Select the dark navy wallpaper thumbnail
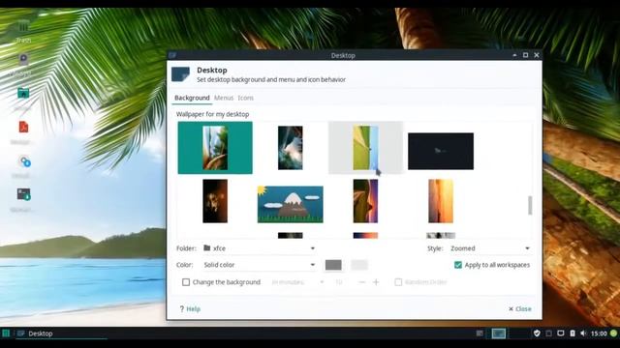This screenshot has width=620, height=348. (x=441, y=151)
